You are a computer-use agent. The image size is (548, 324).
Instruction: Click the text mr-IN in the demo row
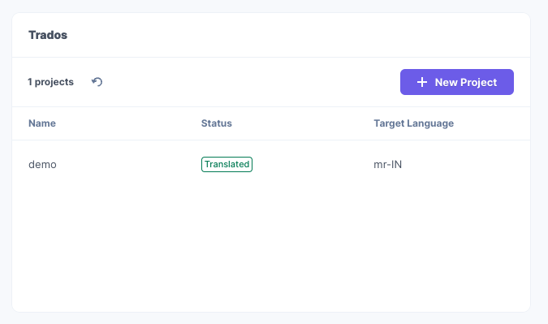pos(387,164)
